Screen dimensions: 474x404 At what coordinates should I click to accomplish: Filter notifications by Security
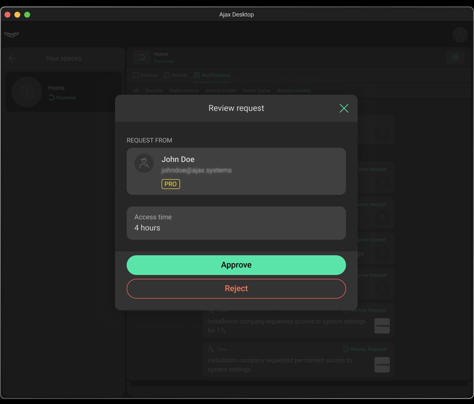154,90
